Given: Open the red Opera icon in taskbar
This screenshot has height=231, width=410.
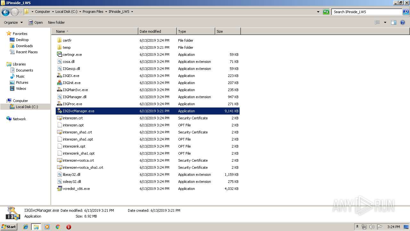Looking at the screenshot, I should click(x=69, y=227).
